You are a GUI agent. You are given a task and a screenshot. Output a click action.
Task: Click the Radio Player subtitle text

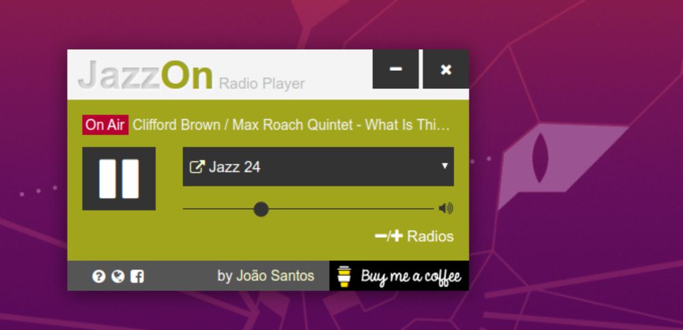tap(262, 83)
